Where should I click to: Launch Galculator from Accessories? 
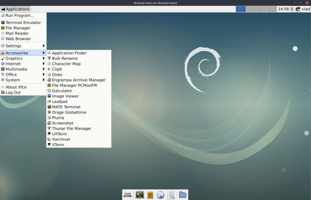pyautogui.click(x=79, y=91)
